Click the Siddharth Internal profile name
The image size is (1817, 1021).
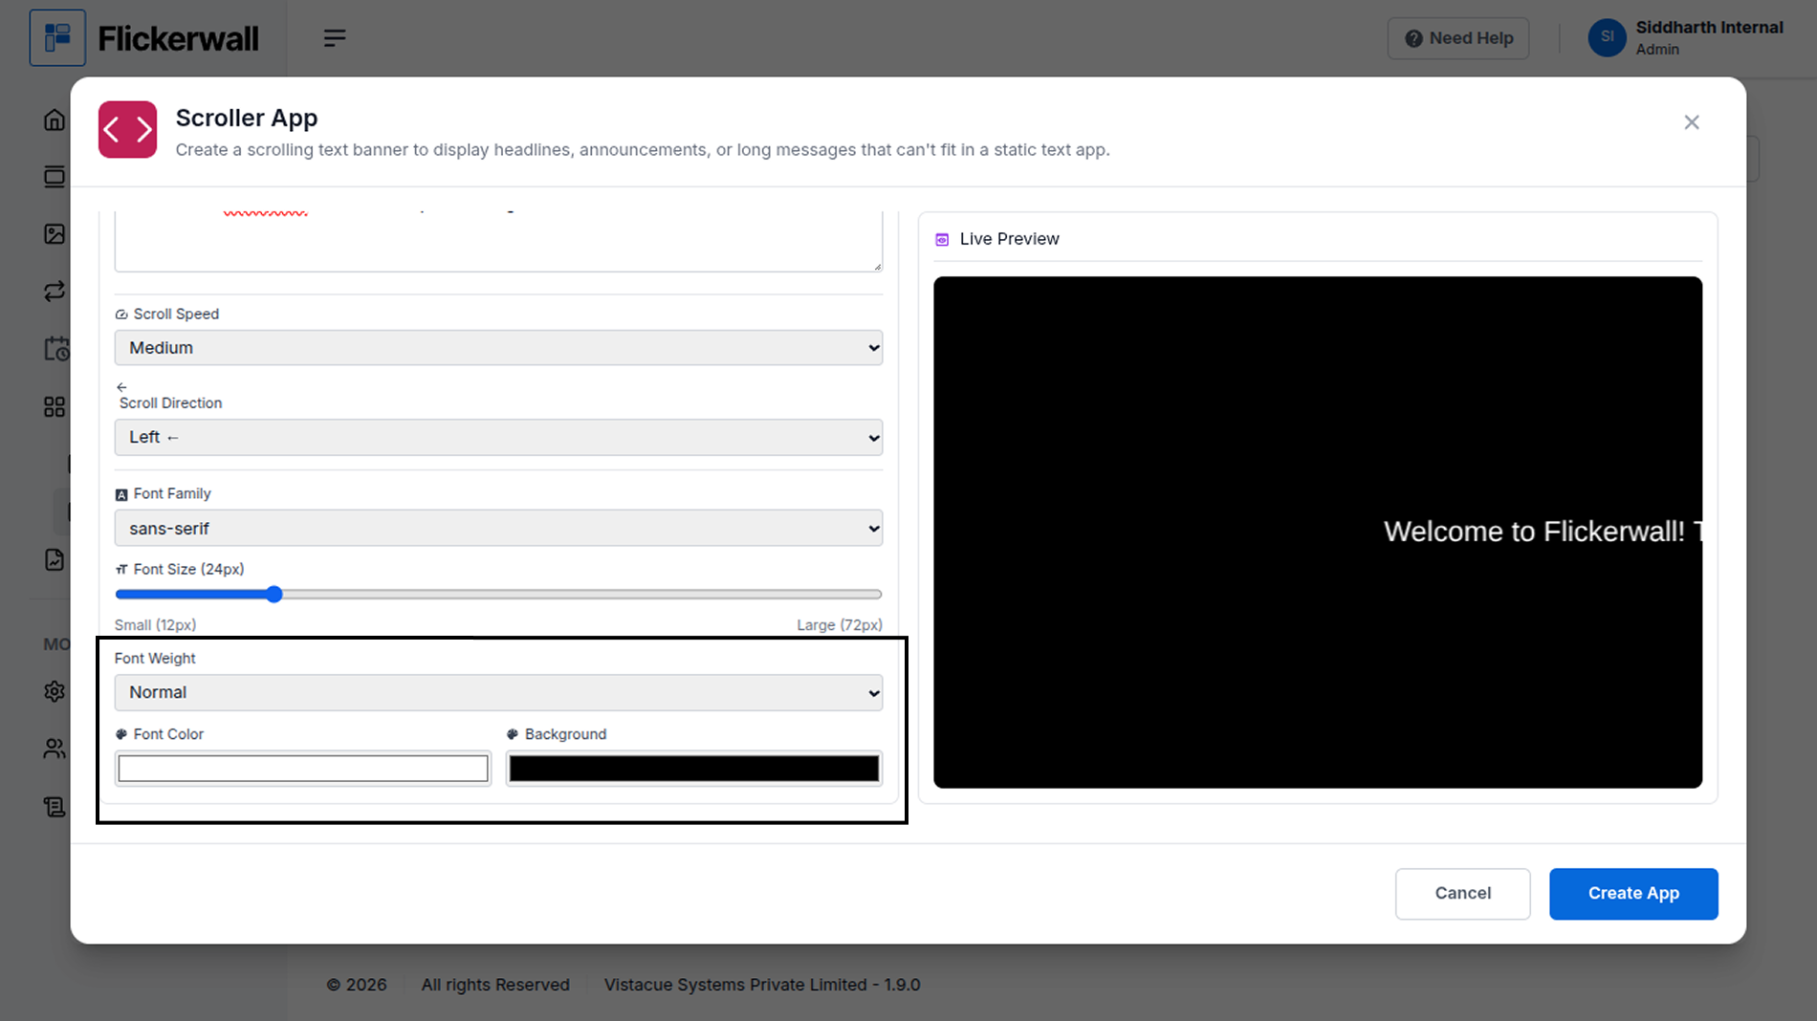[x=1709, y=27]
